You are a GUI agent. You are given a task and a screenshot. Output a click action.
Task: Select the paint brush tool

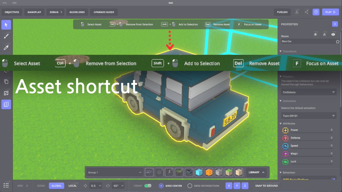(x=6, y=36)
